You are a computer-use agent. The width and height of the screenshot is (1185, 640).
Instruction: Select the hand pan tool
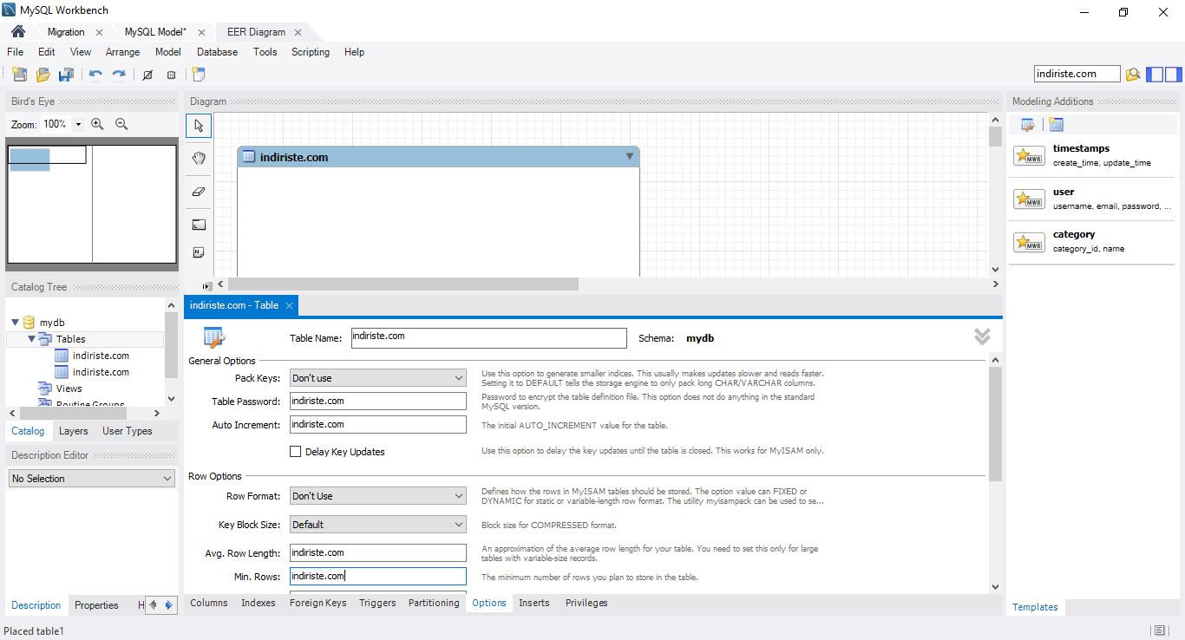(x=199, y=158)
